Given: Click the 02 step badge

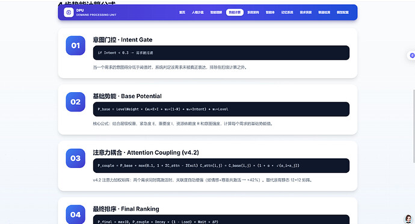Looking at the screenshot, I should [75, 102].
